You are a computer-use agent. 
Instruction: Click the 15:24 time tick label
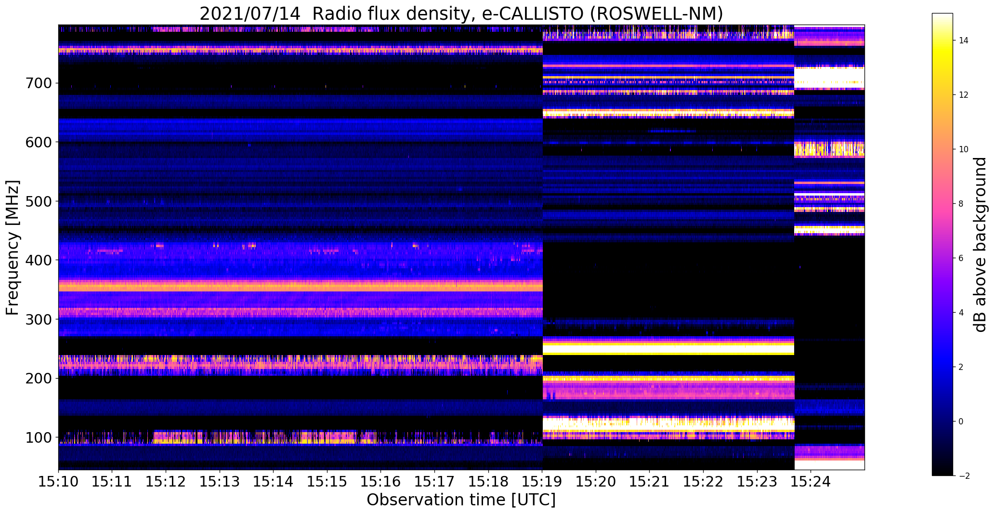coord(811,481)
